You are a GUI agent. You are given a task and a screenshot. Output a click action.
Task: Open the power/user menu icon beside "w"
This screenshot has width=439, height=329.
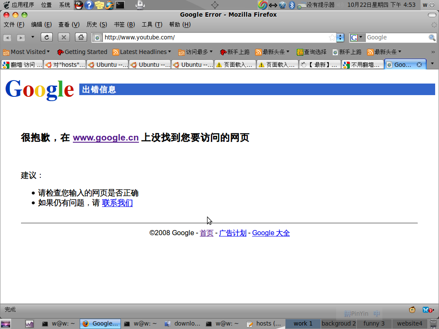point(433,5)
